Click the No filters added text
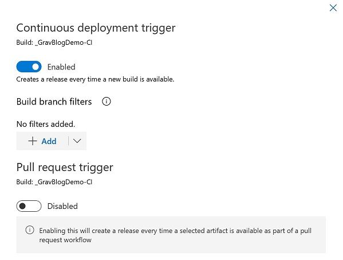 pos(46,124)
